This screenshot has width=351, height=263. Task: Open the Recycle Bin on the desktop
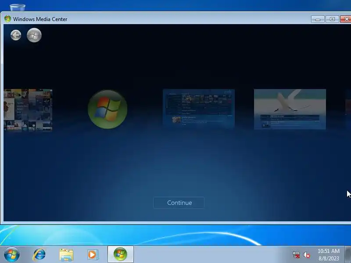coord(18,7)
